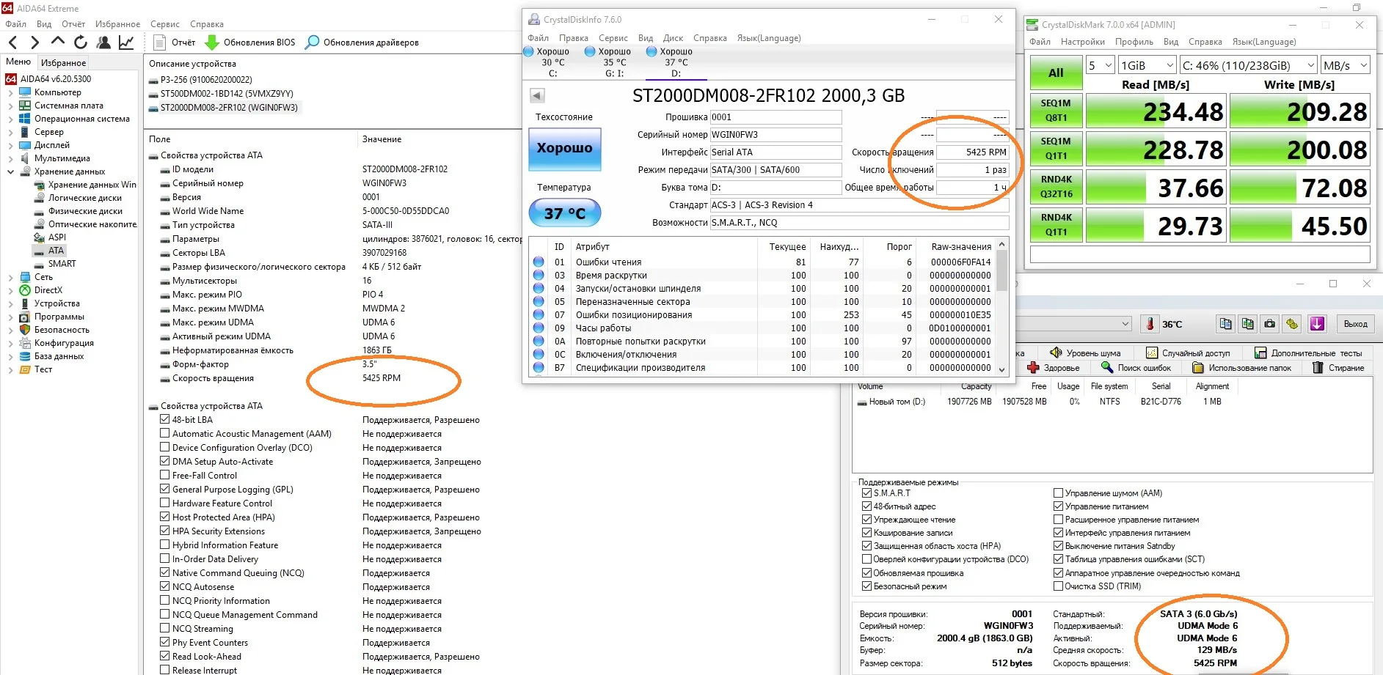Open the drive dropdown beside the thermometer

pos(1074,324)
